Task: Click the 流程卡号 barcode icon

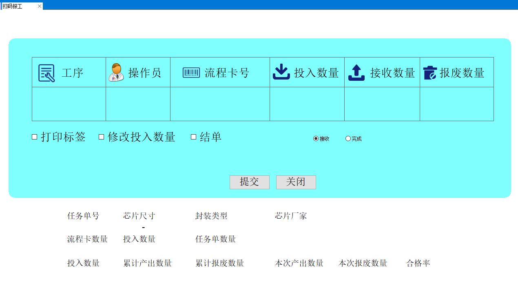Action: point(191,73)
